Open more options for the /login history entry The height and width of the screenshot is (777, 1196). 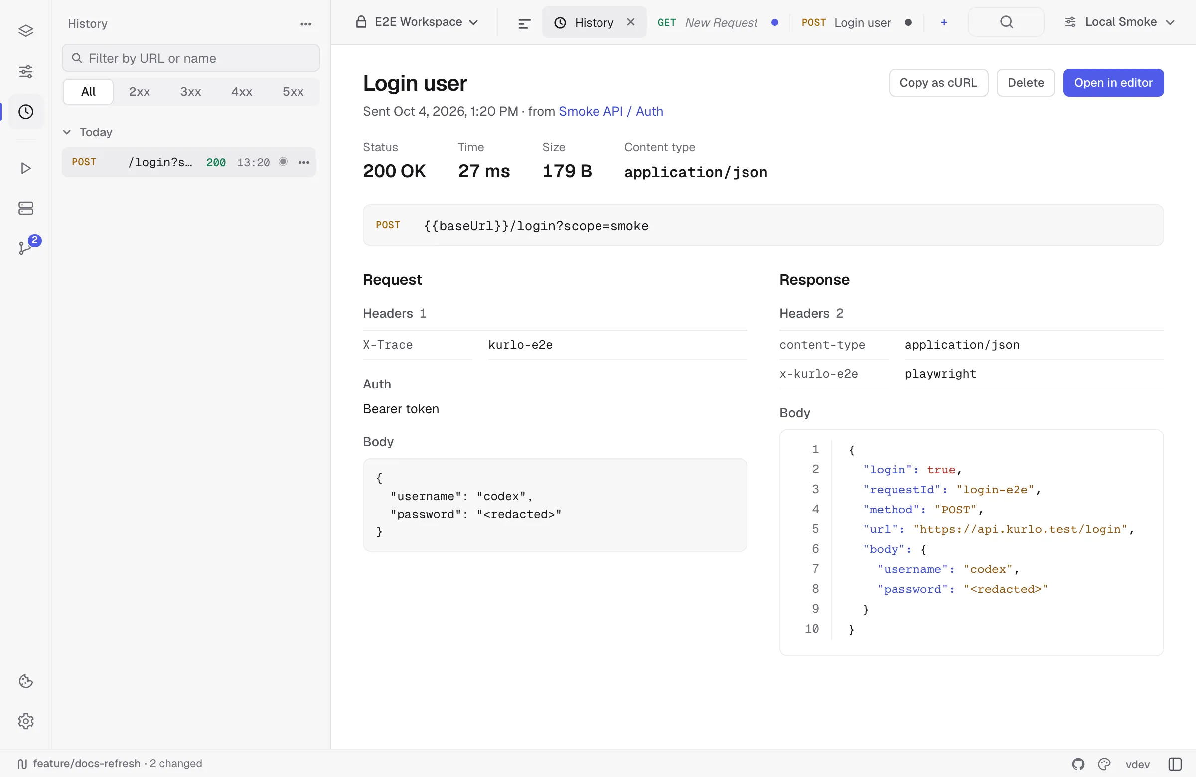(304, 162)
